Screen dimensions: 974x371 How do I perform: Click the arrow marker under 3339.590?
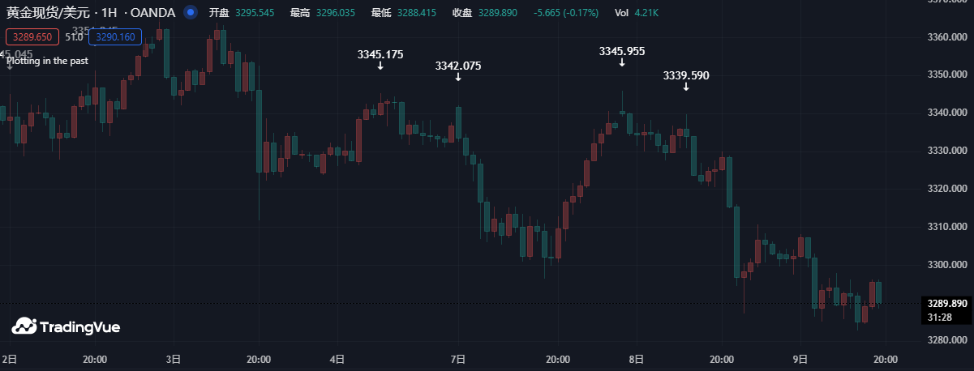click(x=686, y=87)
